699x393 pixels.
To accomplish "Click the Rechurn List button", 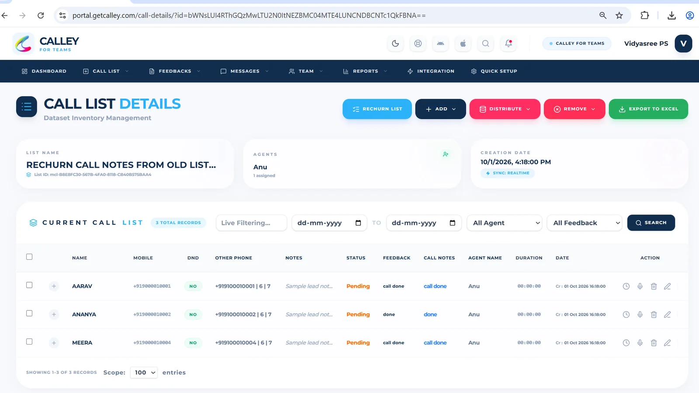I will click(377, 109).
